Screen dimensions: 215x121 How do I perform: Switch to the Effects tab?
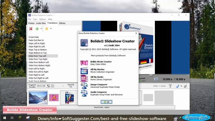[62, 23]
